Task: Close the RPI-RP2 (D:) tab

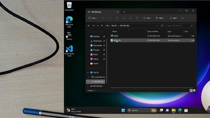Action: click(x=117, y=12)
